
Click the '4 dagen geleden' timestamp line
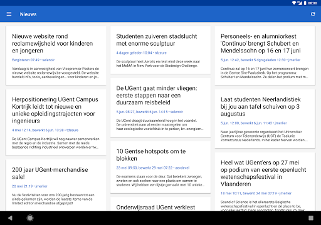(x=142, y=53)
